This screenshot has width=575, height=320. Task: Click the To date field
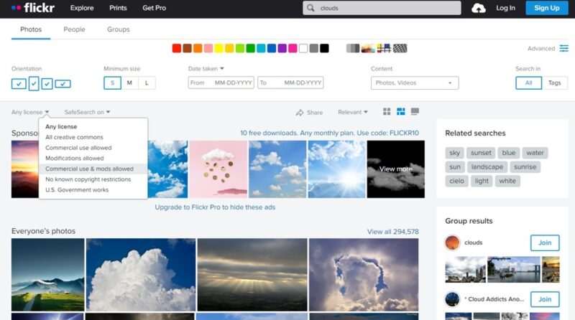click(290, 83)
